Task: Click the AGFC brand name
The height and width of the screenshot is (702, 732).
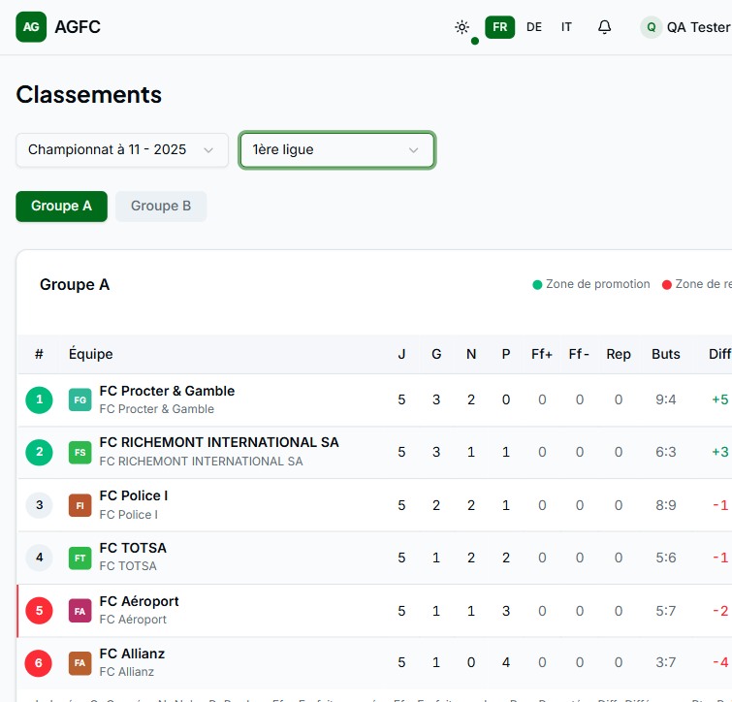Action: click(x=78, y=27)
